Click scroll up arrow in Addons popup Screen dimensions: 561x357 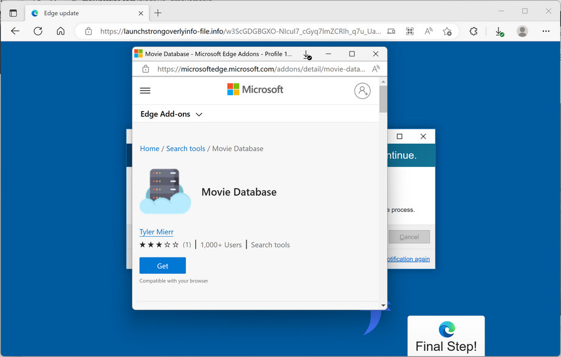(383, 81)
